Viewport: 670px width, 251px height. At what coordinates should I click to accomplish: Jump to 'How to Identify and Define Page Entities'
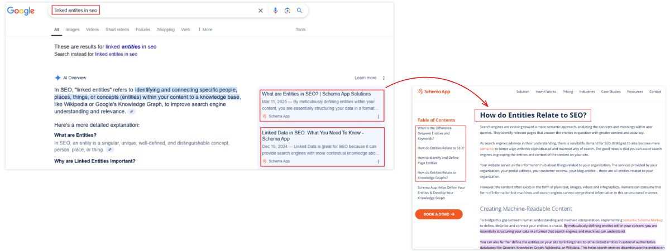pos(438,161)
